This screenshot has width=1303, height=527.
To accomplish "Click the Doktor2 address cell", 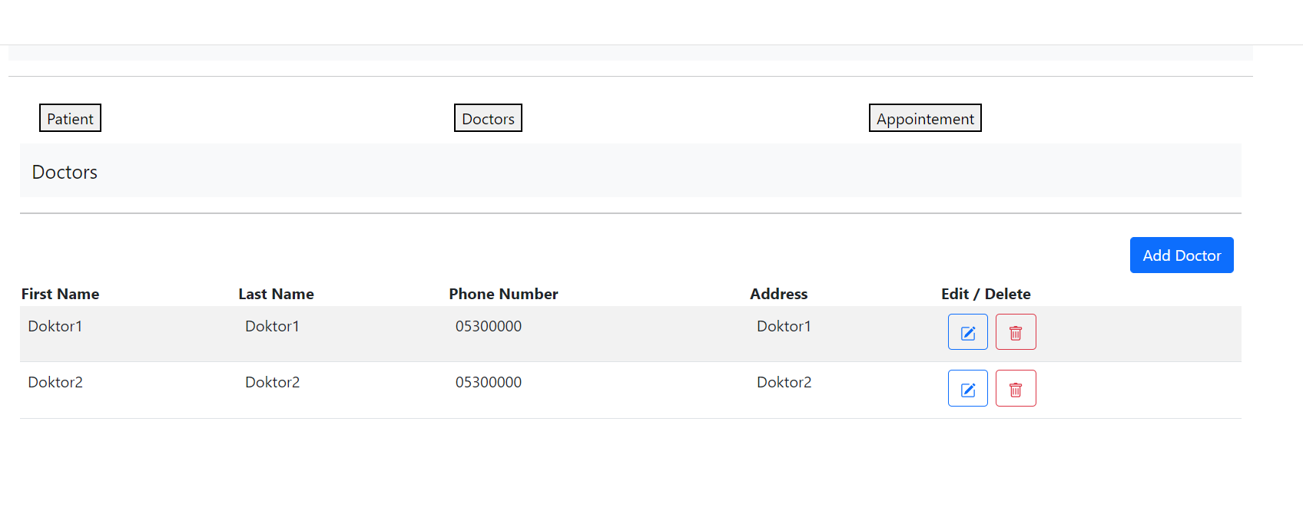I will coord(784,382).
